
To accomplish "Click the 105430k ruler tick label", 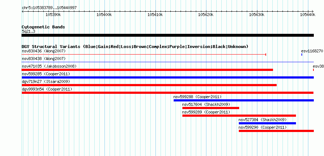I will (x=257, y=15).
